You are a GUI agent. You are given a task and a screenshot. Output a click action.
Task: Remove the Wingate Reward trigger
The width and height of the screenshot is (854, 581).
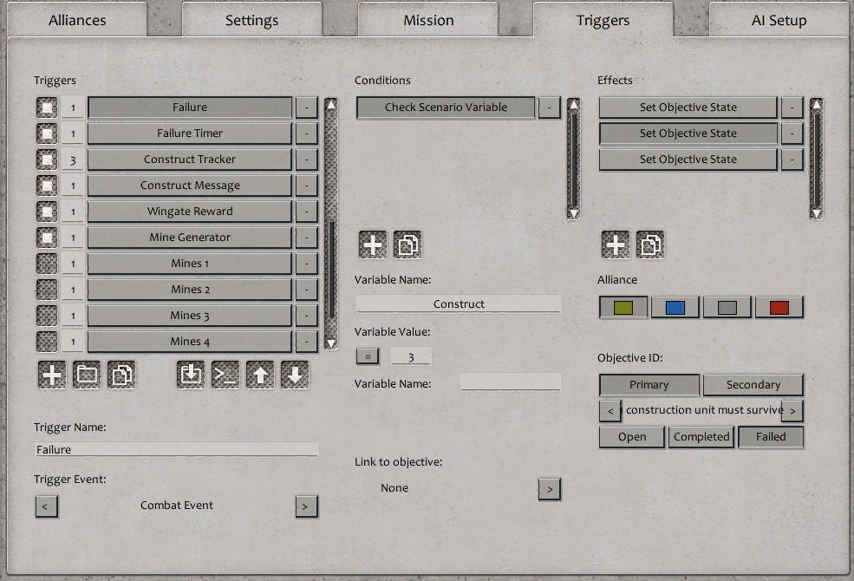(307, 212)
